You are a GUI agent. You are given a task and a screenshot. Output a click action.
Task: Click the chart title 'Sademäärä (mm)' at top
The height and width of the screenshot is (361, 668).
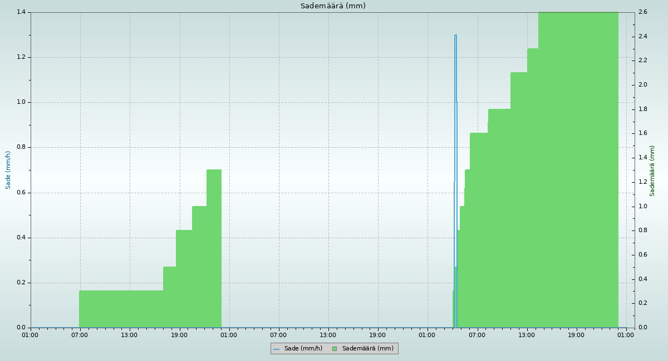(333, 6)
